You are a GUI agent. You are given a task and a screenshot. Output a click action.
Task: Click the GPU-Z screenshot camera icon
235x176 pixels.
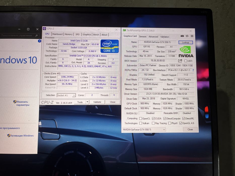[x=182, y=36]
